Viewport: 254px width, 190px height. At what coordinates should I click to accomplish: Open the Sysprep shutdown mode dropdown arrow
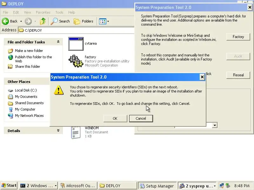point(215,125)
